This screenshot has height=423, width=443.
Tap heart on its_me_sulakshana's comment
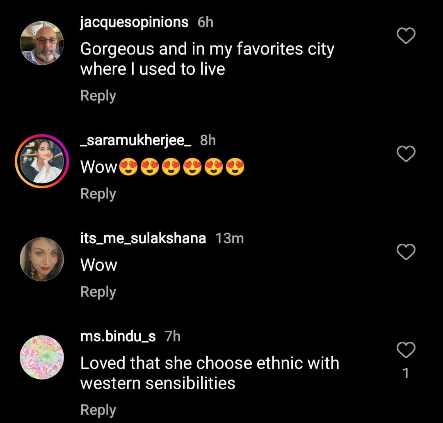(x=406, y=252)
